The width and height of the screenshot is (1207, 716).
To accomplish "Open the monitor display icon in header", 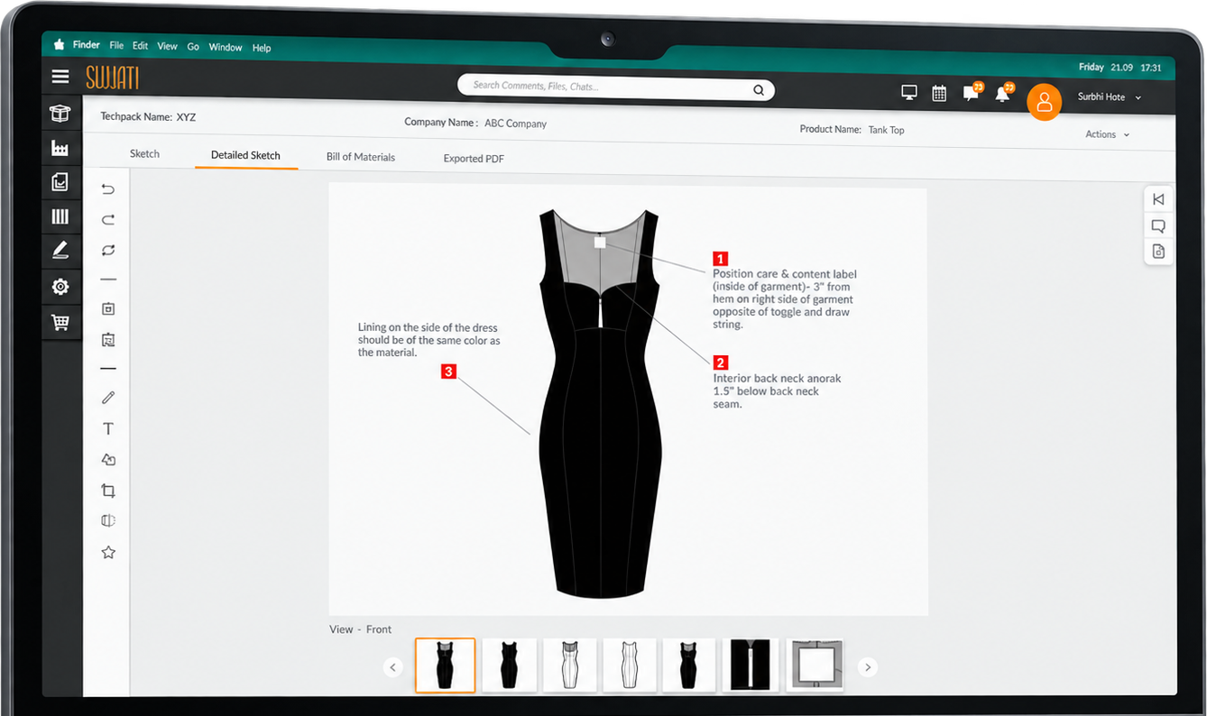I will click(909, 93).
